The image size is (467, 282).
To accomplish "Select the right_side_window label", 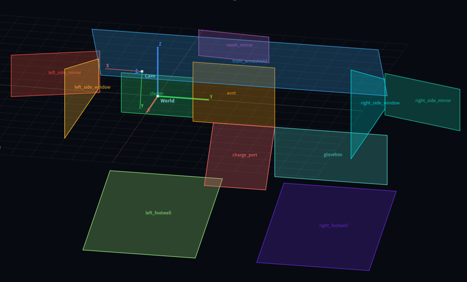I will tap(380, 103).
